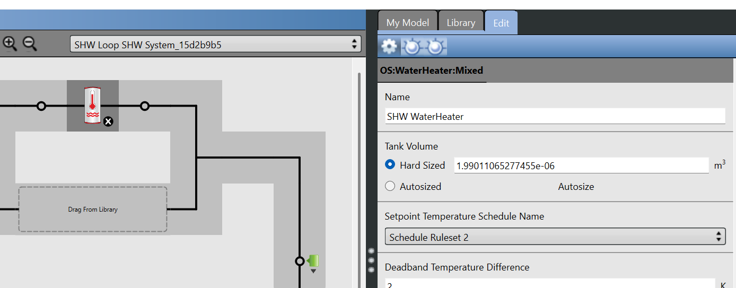Click the gear icon in Edit panel
Image resolution: width=736 pixels, height=288 pixels.
pos(389,47)
